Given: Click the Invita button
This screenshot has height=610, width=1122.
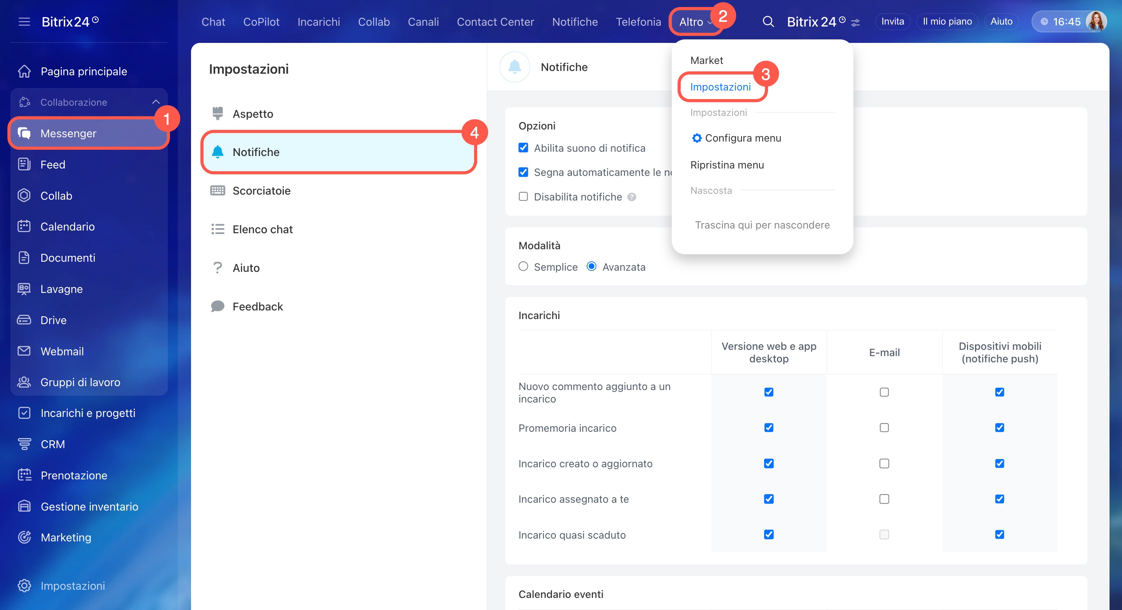Looking at the screenshot, I should (x=892, y=21).
